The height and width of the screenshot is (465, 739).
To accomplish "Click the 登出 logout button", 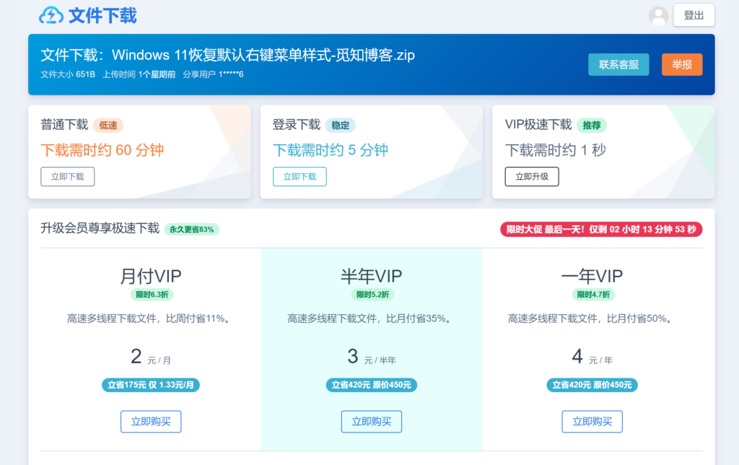I will [694, 15].
